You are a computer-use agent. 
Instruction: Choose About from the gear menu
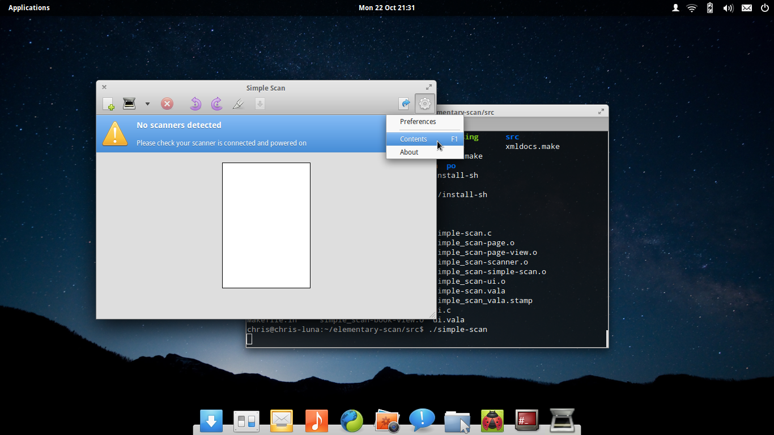click(409, 152)
